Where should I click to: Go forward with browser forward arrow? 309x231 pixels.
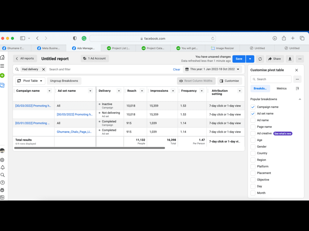tap(46, 38)
